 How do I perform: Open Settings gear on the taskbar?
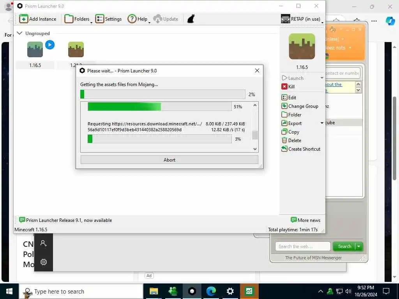230,291
